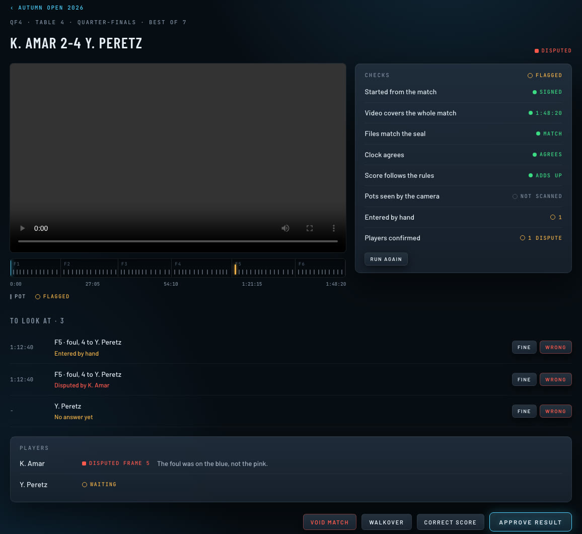
Task: Click the '1 DISPUTE' status badge
Action: [x=541, y=238]
